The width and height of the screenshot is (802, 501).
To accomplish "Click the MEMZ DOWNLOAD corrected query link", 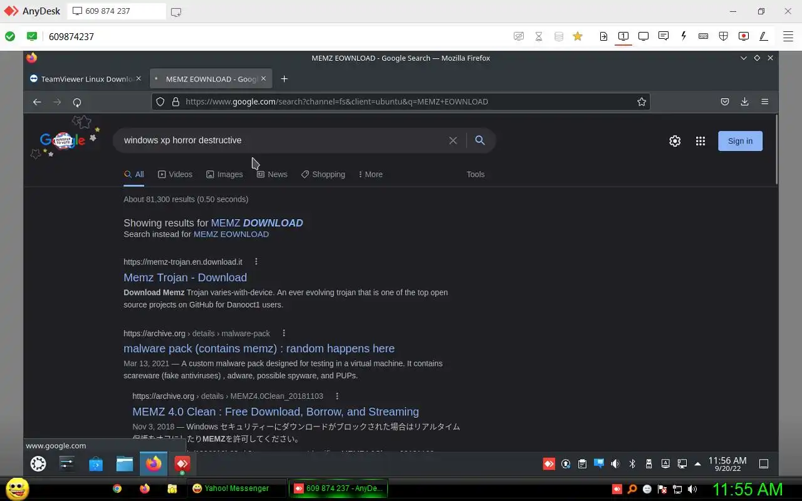I will tap(257, 223).
